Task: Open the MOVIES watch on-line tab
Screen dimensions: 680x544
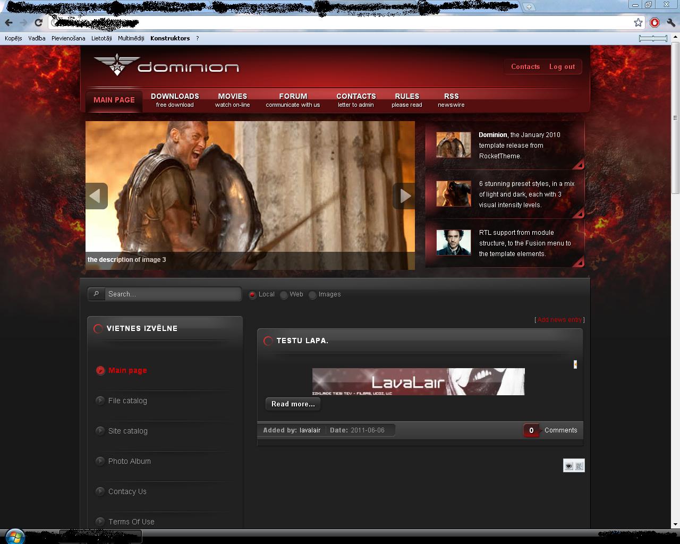Action: pyautogui.click(x=232, y=100)
